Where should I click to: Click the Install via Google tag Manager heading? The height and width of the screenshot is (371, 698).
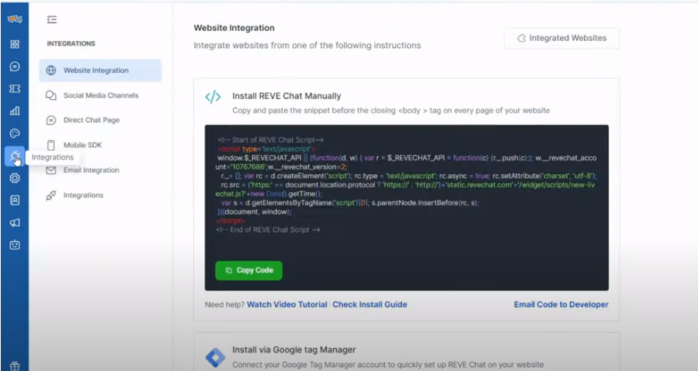coord(293,349)
